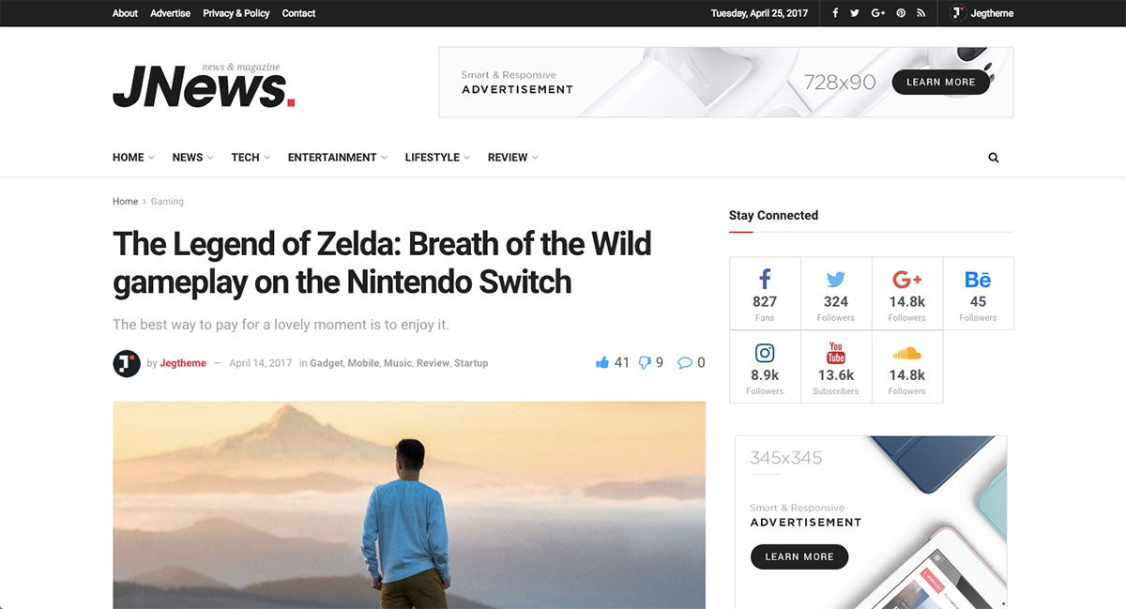
Task: Expand the ENTERTAINMENT dropdown menu
Action: click(x=337, y=158)
